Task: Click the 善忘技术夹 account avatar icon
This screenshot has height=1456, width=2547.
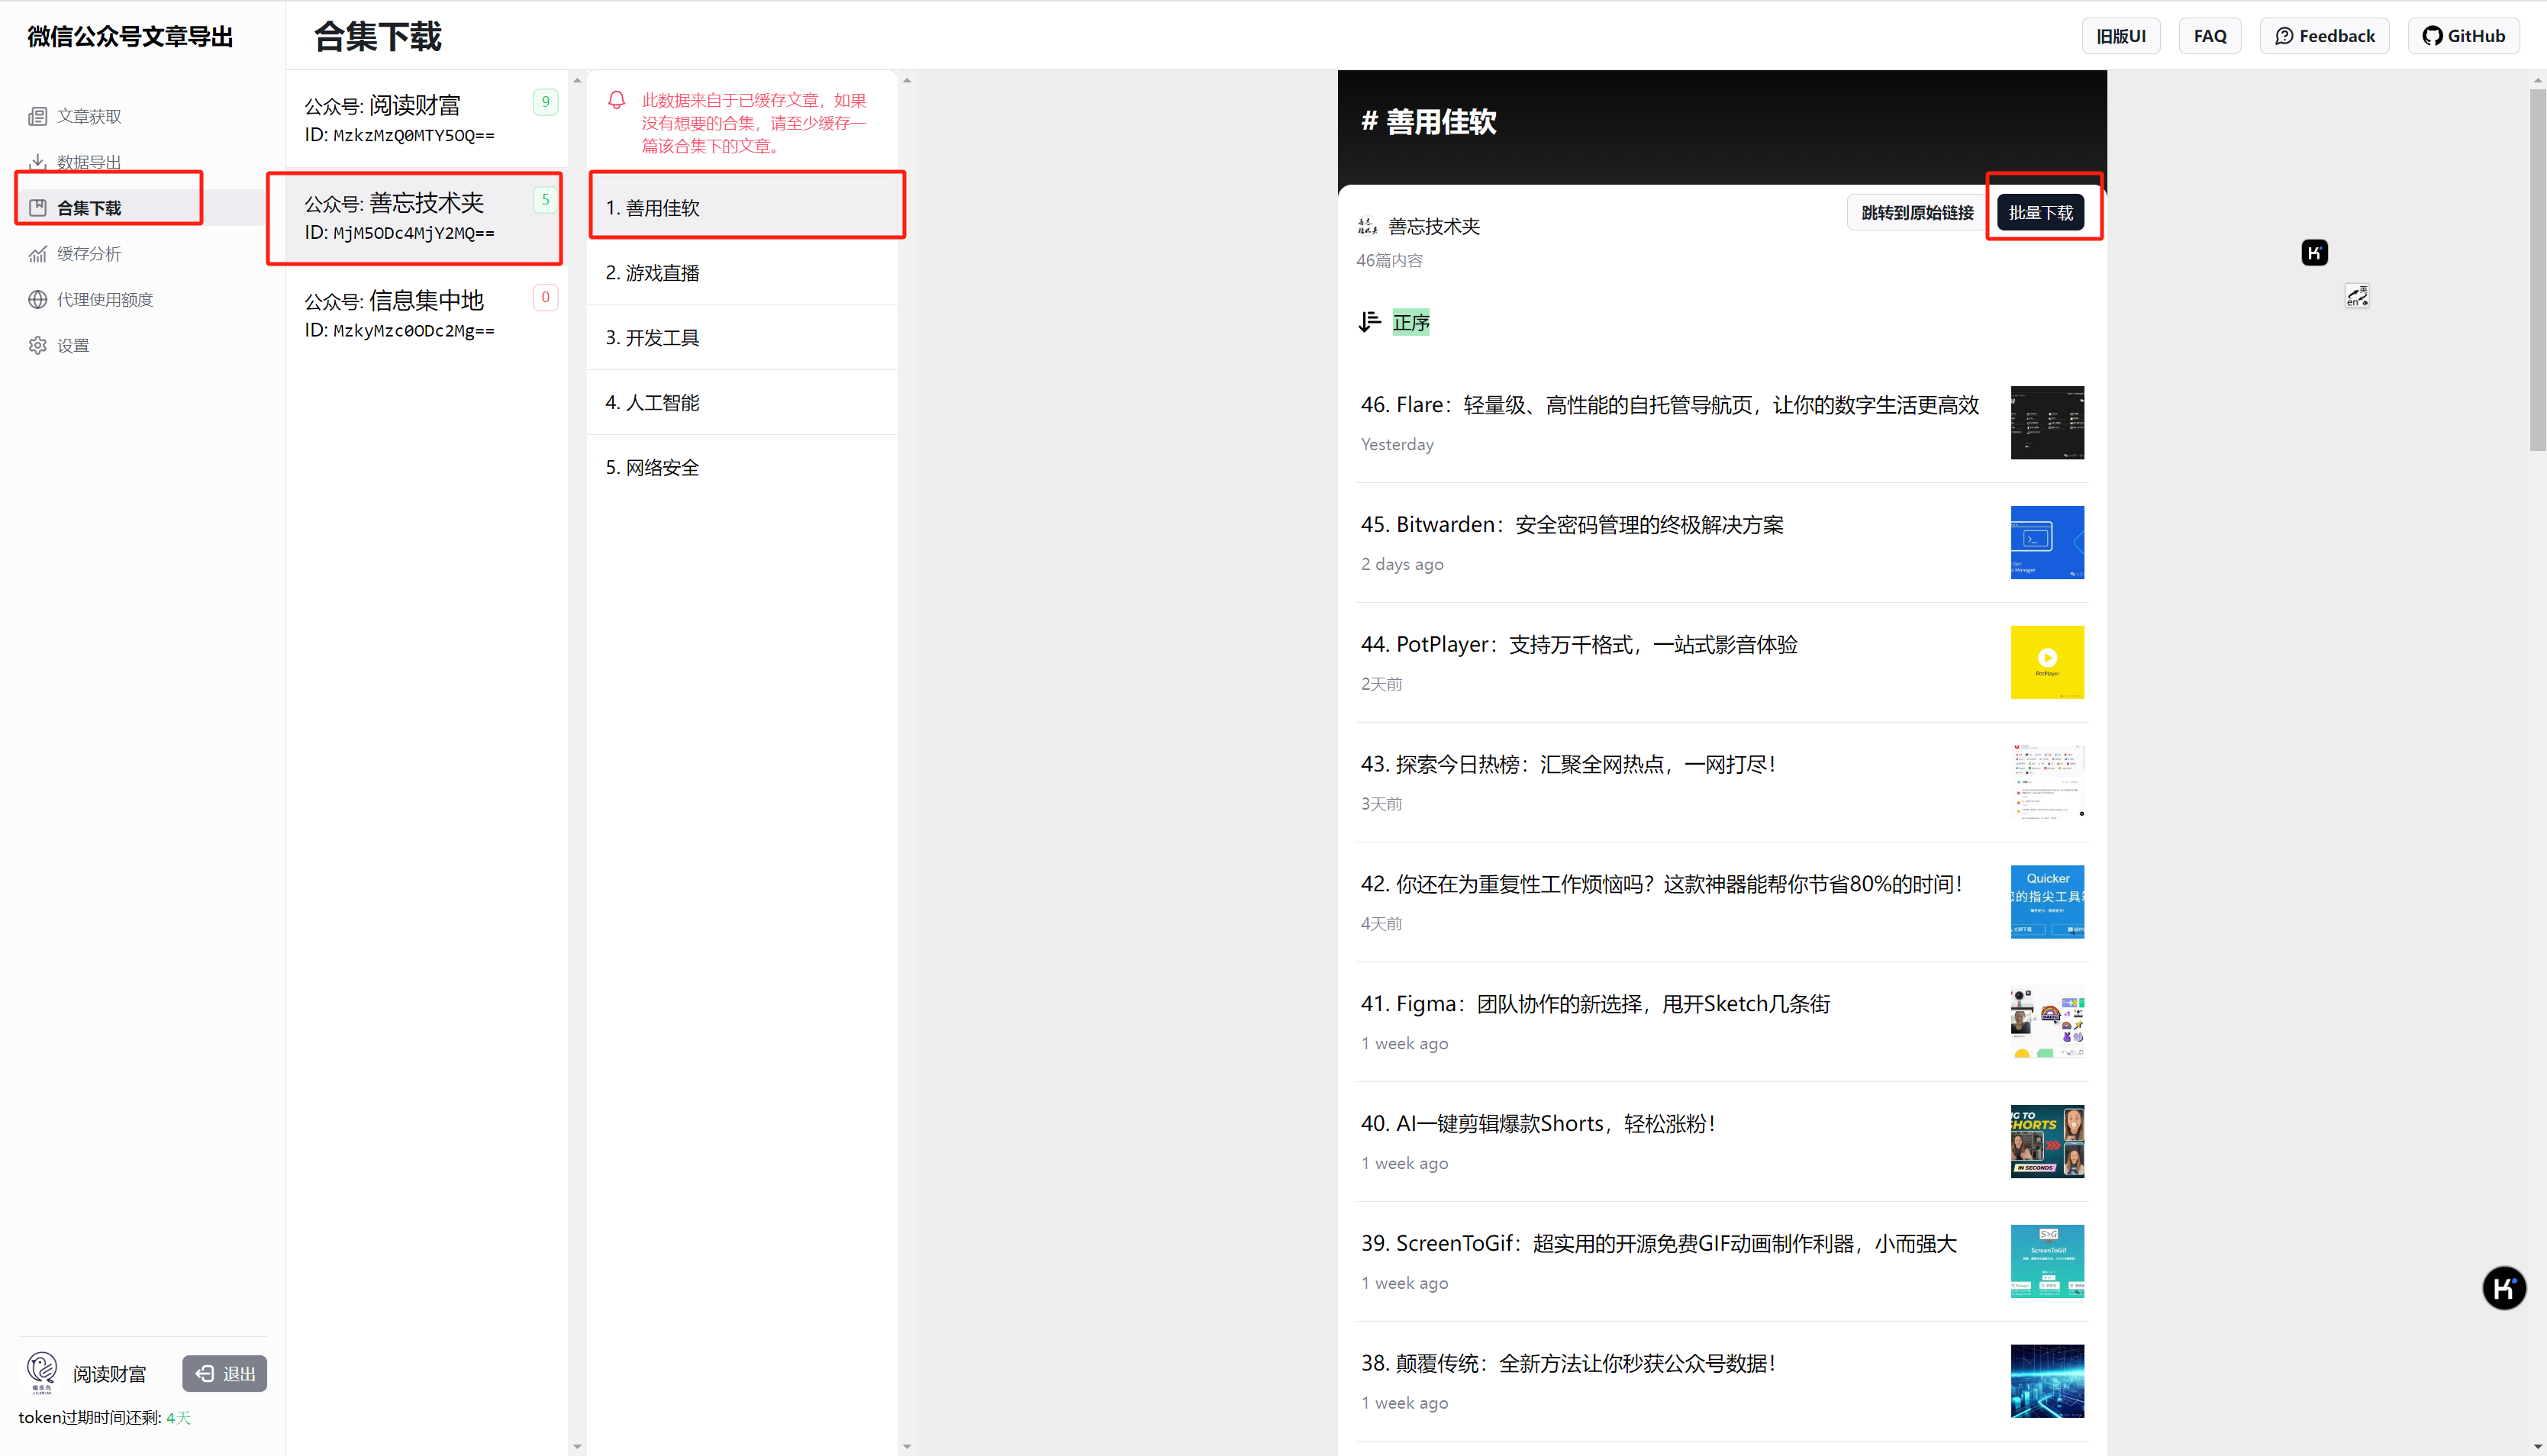Action: pos(1367,226)
